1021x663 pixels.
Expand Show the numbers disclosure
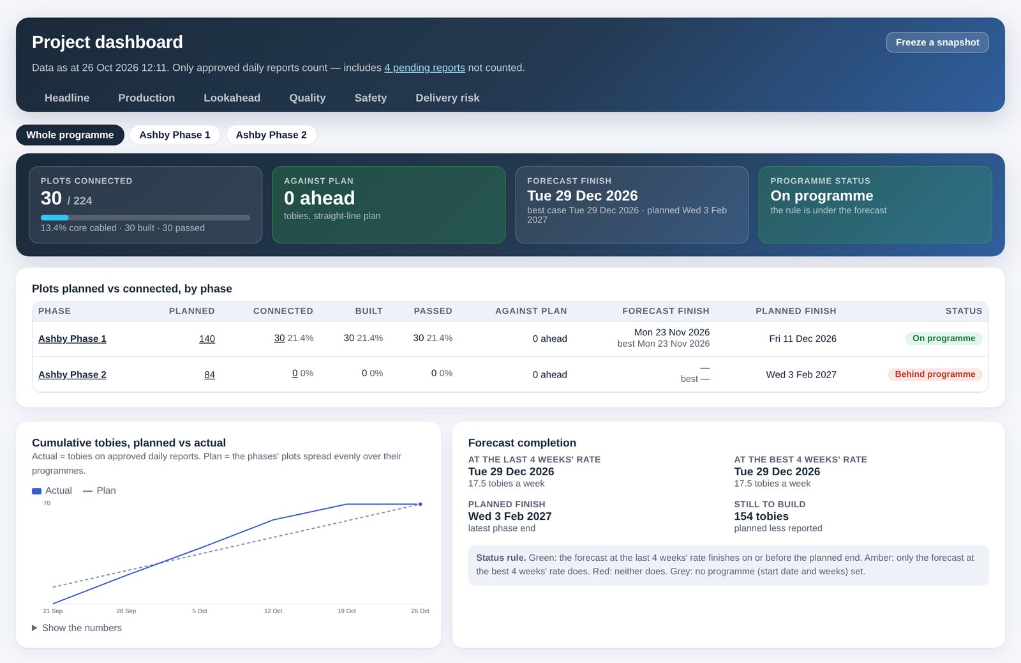tap(77, 628)
